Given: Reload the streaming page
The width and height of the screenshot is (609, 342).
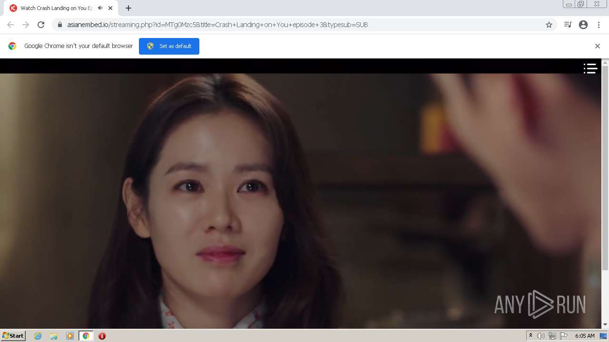Looking at the screenshot, I should (x=41, y=25).
